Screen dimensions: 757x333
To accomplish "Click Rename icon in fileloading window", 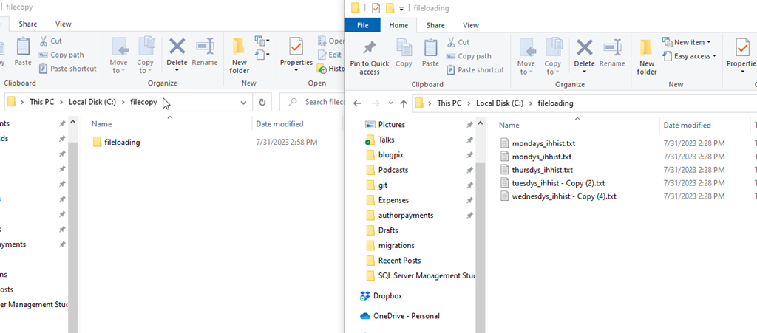I will 612,49.
